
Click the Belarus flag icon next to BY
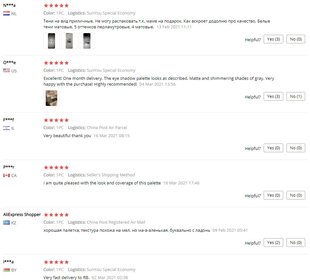[x=6, y=270]
